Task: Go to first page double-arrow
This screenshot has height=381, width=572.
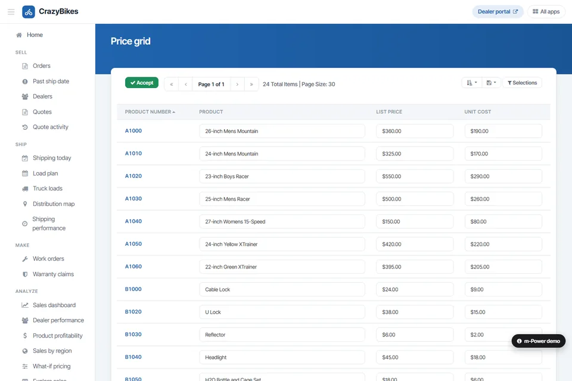Action: 172,84
